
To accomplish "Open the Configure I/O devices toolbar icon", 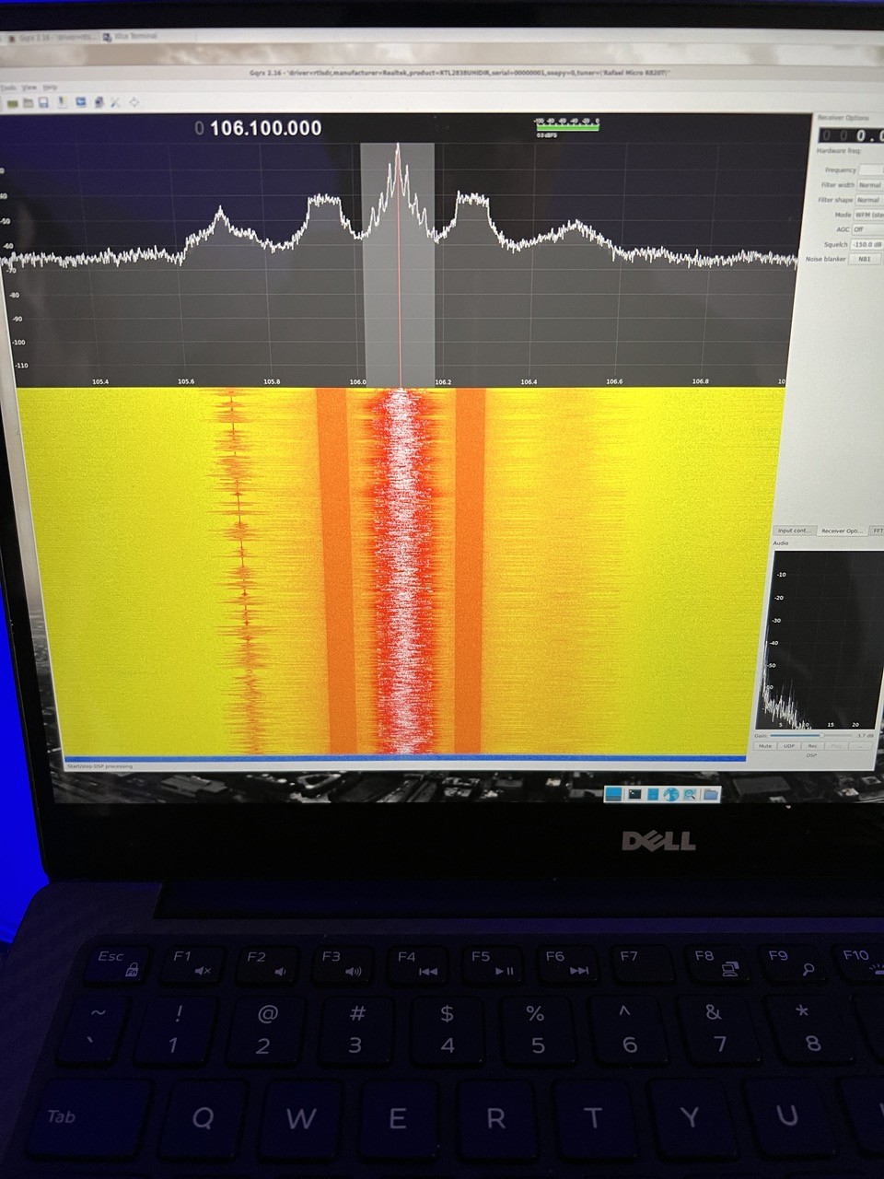I will click(x=12, y=103).
